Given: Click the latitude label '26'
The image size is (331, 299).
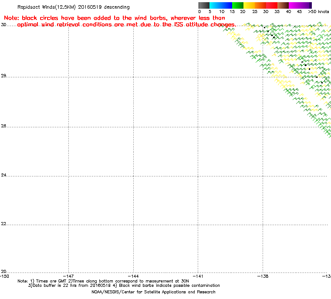Looking at the screenshot, I should click(x=3, y=126).
